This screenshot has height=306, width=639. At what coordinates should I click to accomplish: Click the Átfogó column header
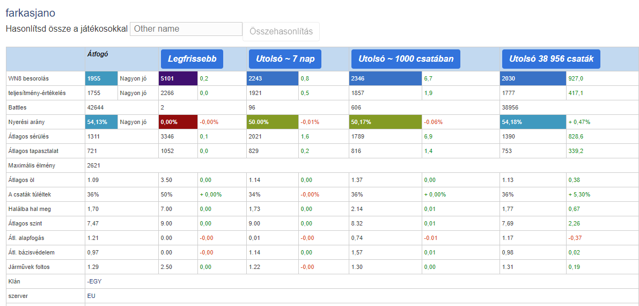tap(98, 54)
